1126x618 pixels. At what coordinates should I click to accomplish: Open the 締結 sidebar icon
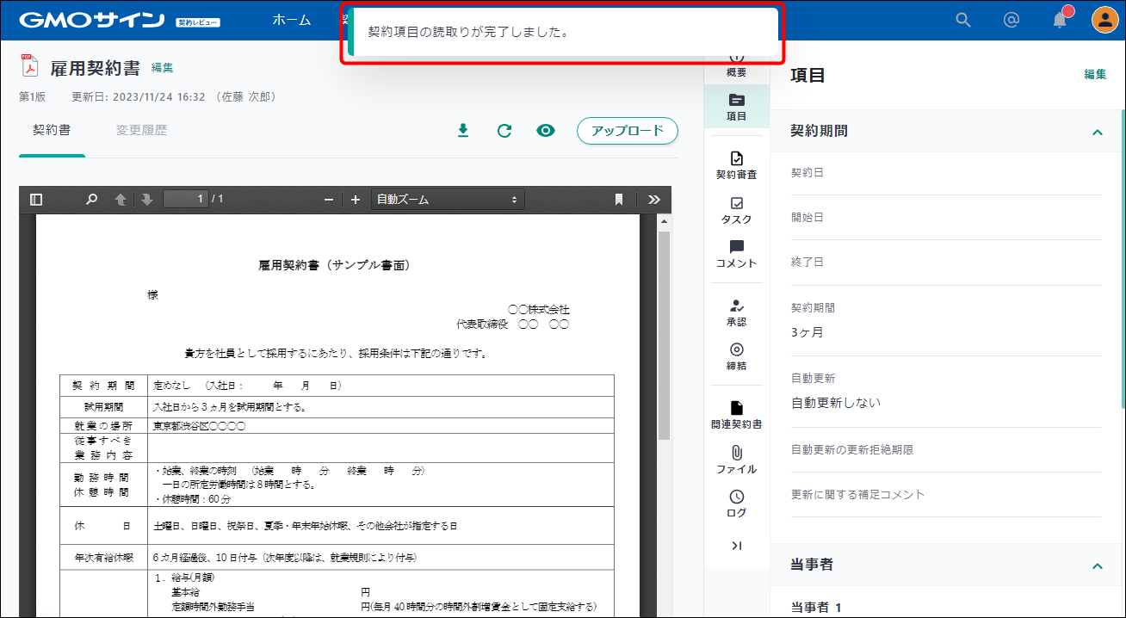(736, 355)
